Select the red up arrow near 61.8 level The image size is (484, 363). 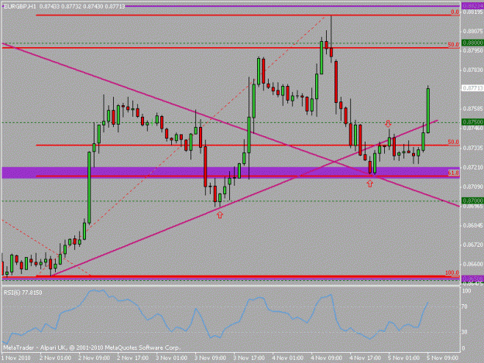tap(370, 183)
